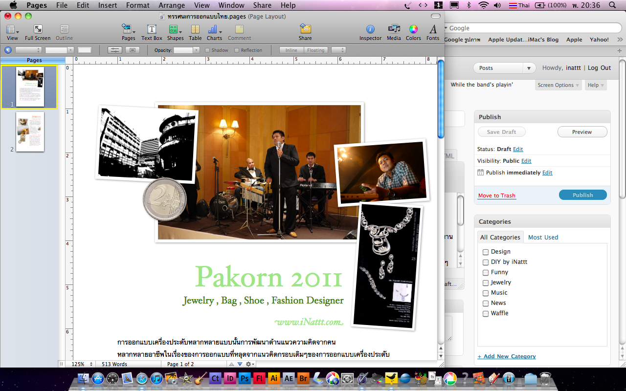The width and height of the screenshot is (626, 391).
Task: Open the Window menu
Action: [x=231, y=5]
